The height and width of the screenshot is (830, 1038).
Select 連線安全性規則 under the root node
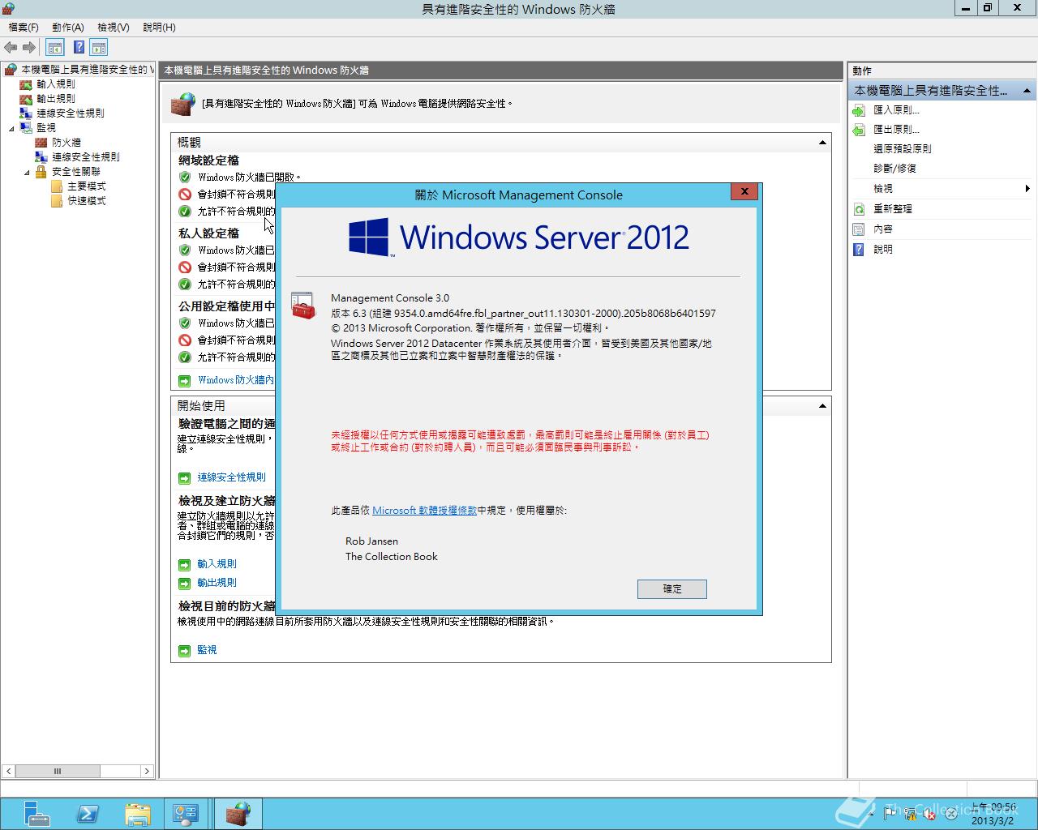click(x=70, y=113)
